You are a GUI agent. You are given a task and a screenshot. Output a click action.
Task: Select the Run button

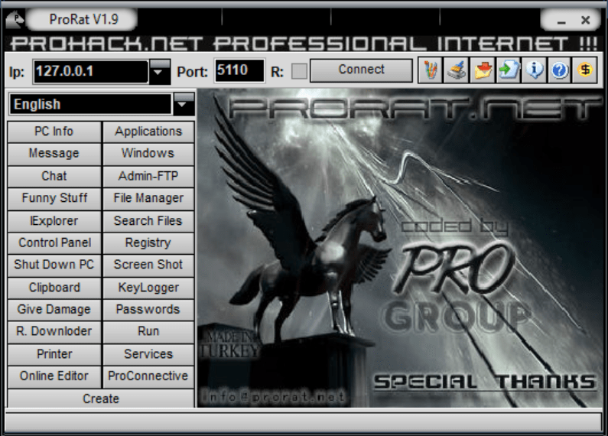pos(148,332)
